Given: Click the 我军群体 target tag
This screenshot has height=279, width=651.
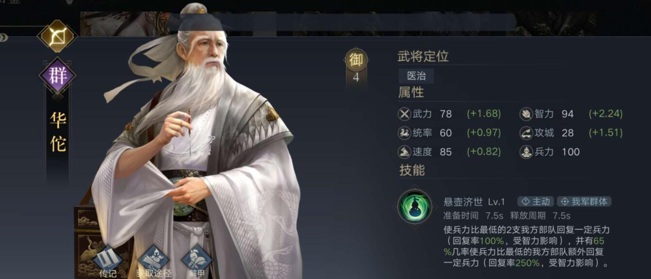Looking at the screenshot, I should tap(585, 201).
